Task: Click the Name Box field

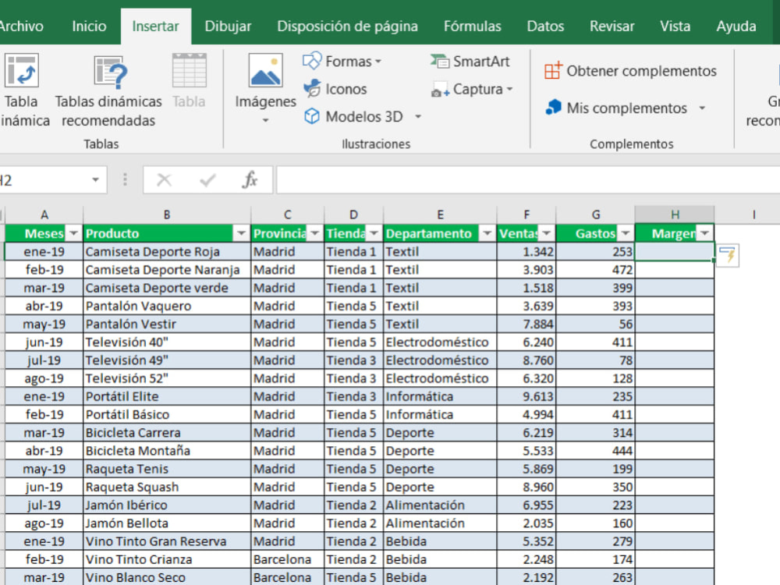Action: [x=42, y=179]
